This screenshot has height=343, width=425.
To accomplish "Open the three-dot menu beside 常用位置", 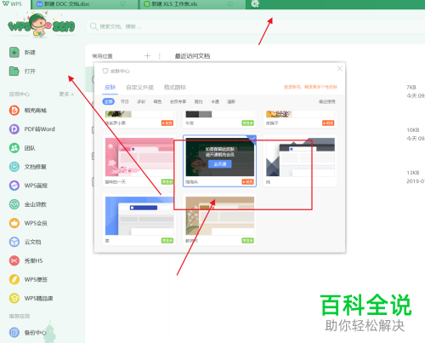I will [160, 56].
